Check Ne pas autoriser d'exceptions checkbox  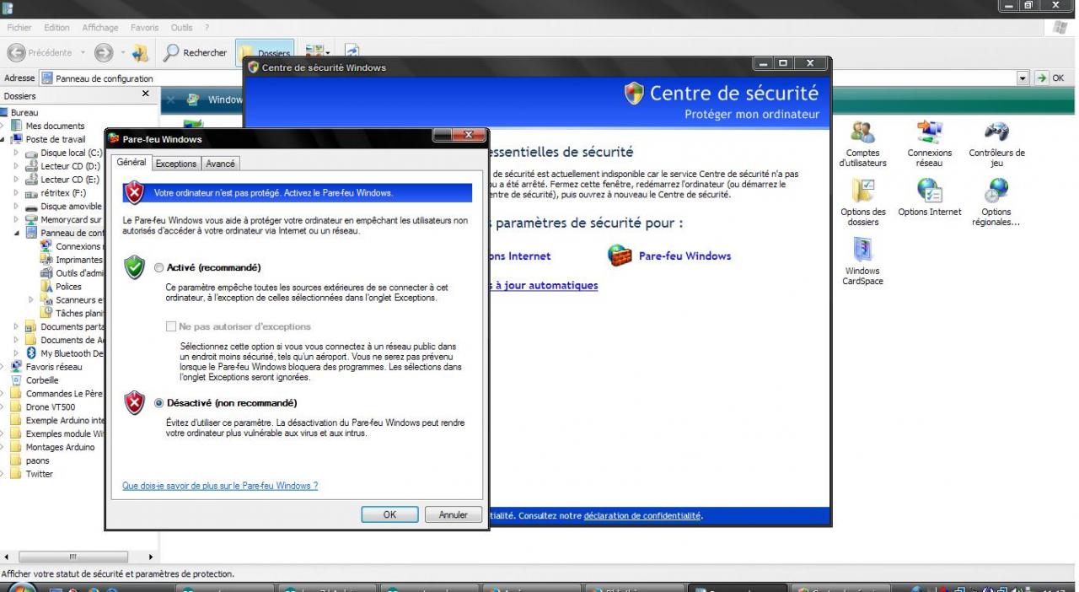172,326
